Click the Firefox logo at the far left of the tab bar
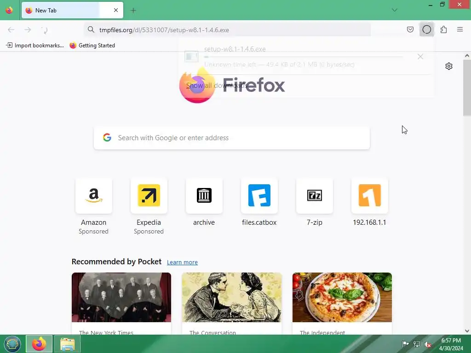471x353 pixels. pos(9,10)
